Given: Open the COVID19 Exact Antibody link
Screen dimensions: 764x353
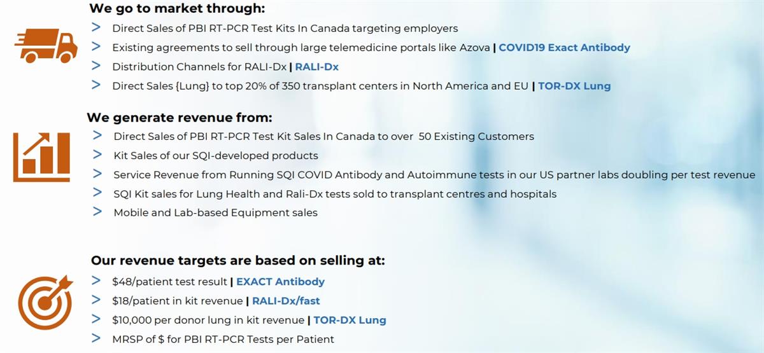Looking at the screenshot, I should (x=564, y=48).
